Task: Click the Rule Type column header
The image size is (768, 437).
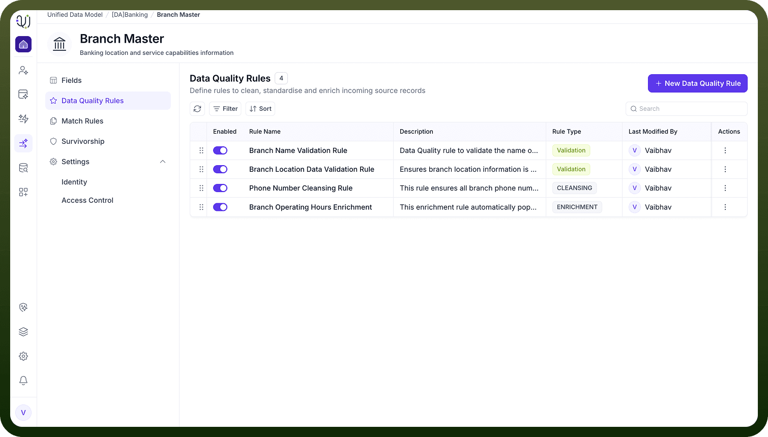Action: (567, 132)
